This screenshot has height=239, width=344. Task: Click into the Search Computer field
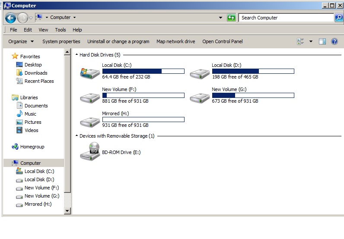[286, 18]
